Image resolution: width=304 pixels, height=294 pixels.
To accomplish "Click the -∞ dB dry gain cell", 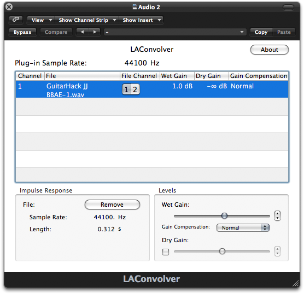I will click(x=217, y=86).
